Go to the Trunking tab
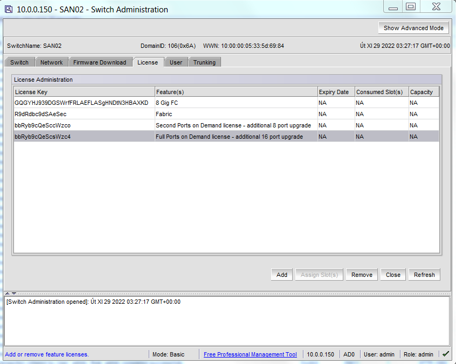 [x=204, y=62]
